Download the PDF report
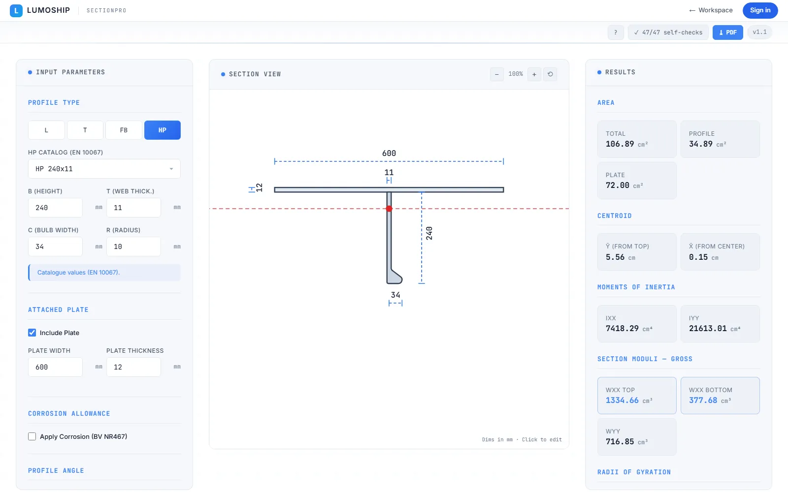Viewport: 788px width, 492px height. click(x=728, y=32)
